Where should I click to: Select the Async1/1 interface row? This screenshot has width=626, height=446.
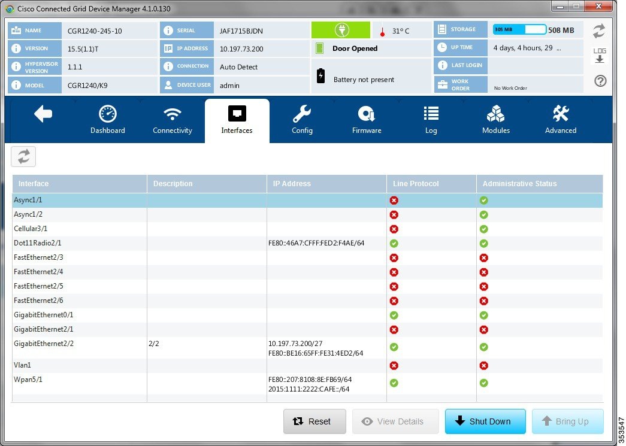pos(307,201)
